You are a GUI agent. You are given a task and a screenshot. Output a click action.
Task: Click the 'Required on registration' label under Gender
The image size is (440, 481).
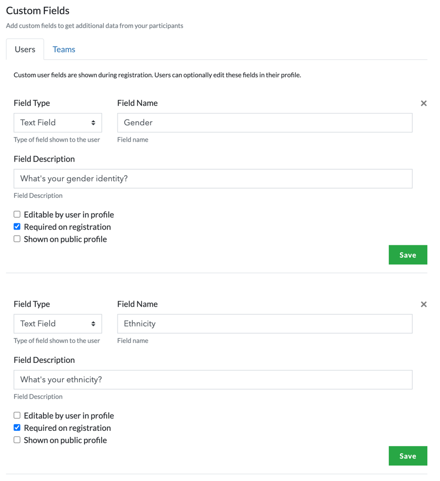pyautogui.click(x=67, y=227)
